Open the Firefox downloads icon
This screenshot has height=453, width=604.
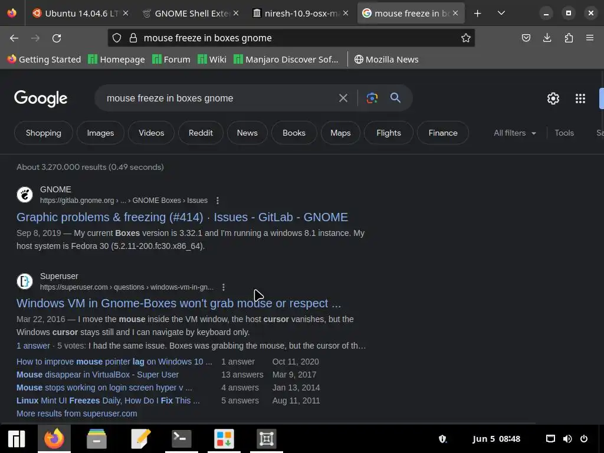pyautogui.click(x=547, y=38)
